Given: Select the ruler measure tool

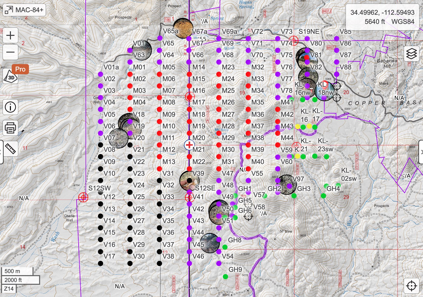Looking at the screenshot, I should pos(10,148).
